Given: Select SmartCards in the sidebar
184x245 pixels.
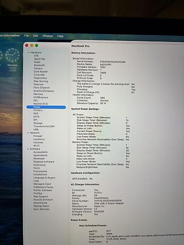Looking at the screenshot, I should point(40,203).
